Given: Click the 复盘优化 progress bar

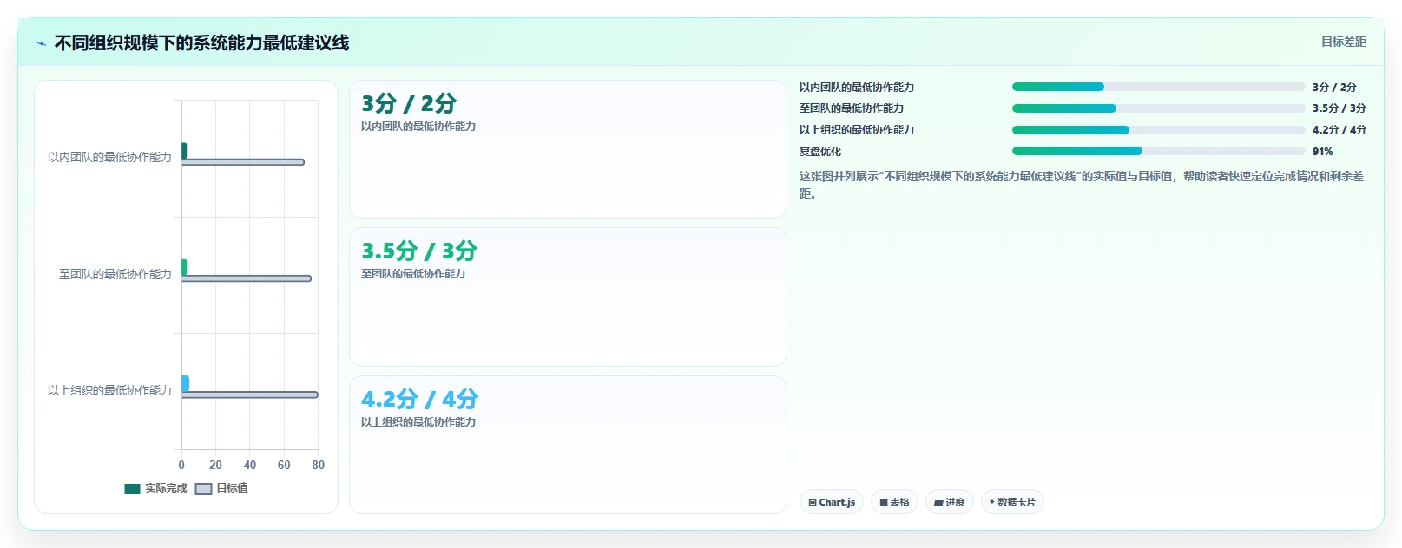Looking at the screenshot, I should (x=1158, y=151).
